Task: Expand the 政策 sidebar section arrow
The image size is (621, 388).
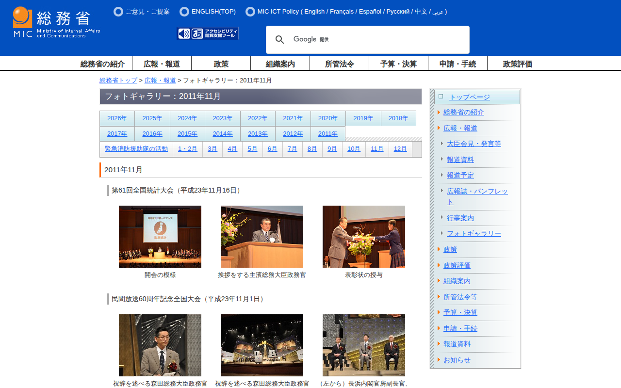Action: click(x=439, y=249)
